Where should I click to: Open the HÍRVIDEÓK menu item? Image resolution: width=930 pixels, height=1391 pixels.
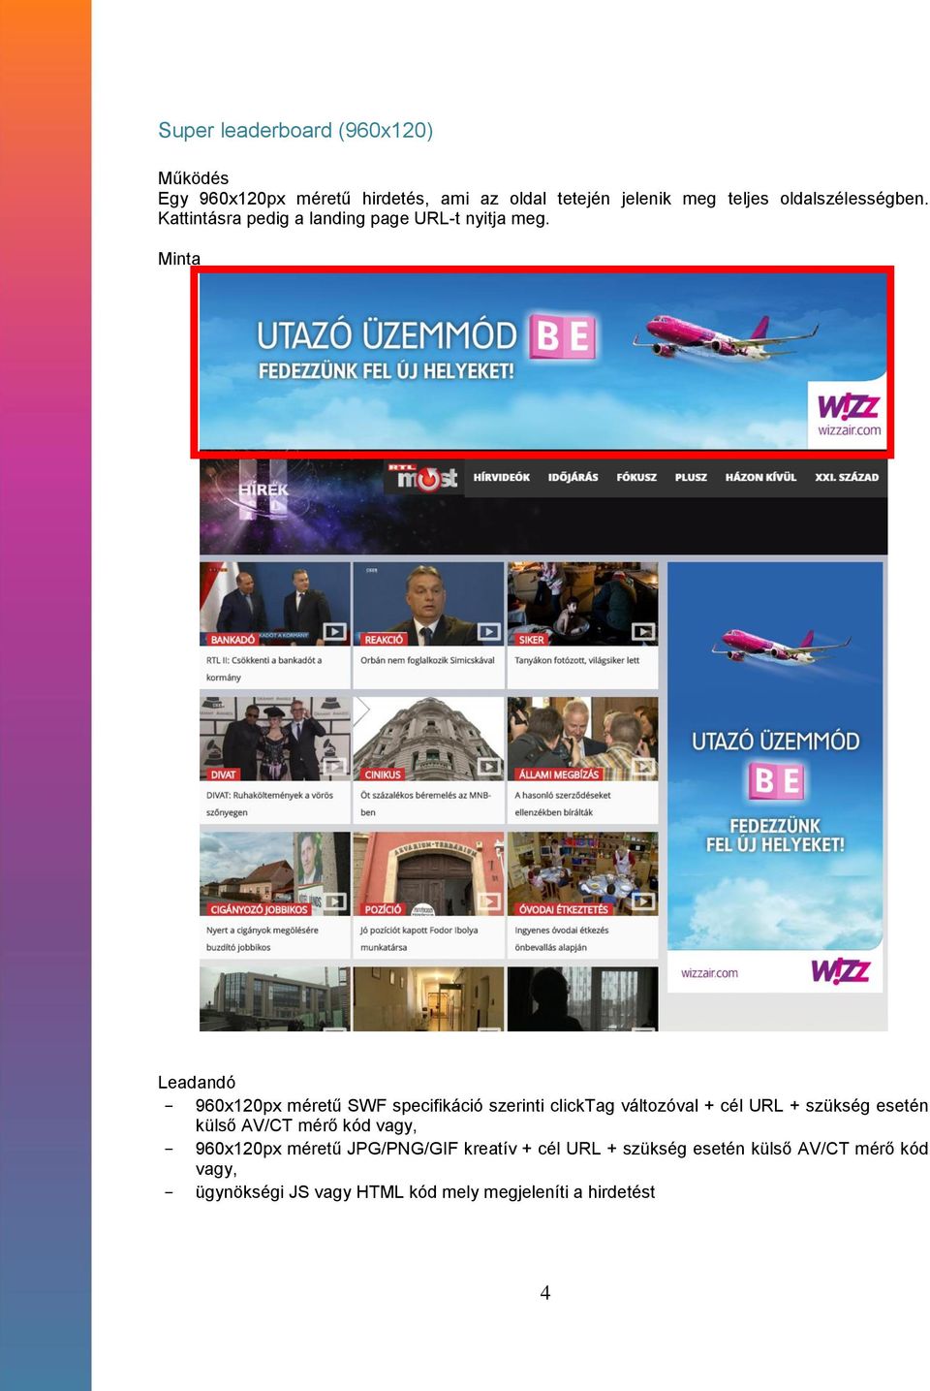tap(502, 477)
